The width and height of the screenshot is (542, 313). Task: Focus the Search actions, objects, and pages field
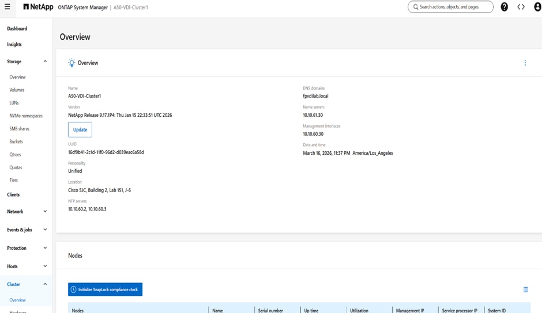450,7
